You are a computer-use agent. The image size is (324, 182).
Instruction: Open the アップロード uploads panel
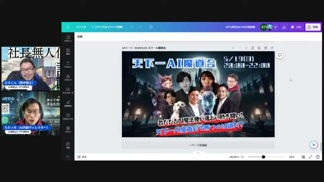(x=68, y=90)
